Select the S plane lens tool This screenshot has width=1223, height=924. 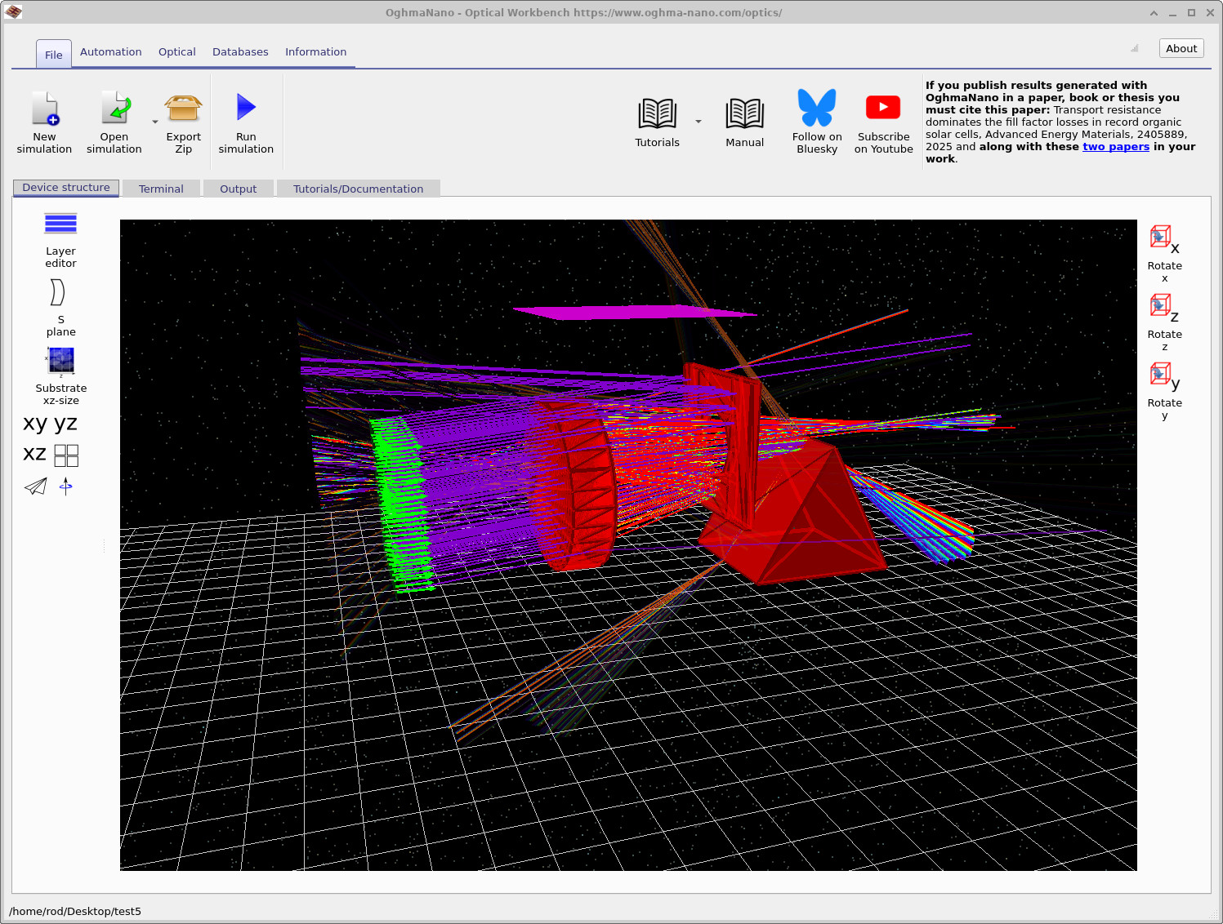click(x=57, y=292)
